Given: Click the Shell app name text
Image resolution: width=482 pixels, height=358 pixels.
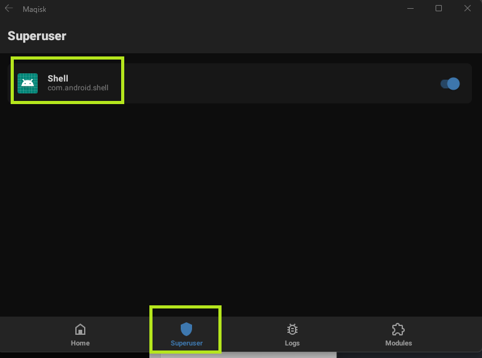Looking at the screenshot, I should click(x=58, y=78).
